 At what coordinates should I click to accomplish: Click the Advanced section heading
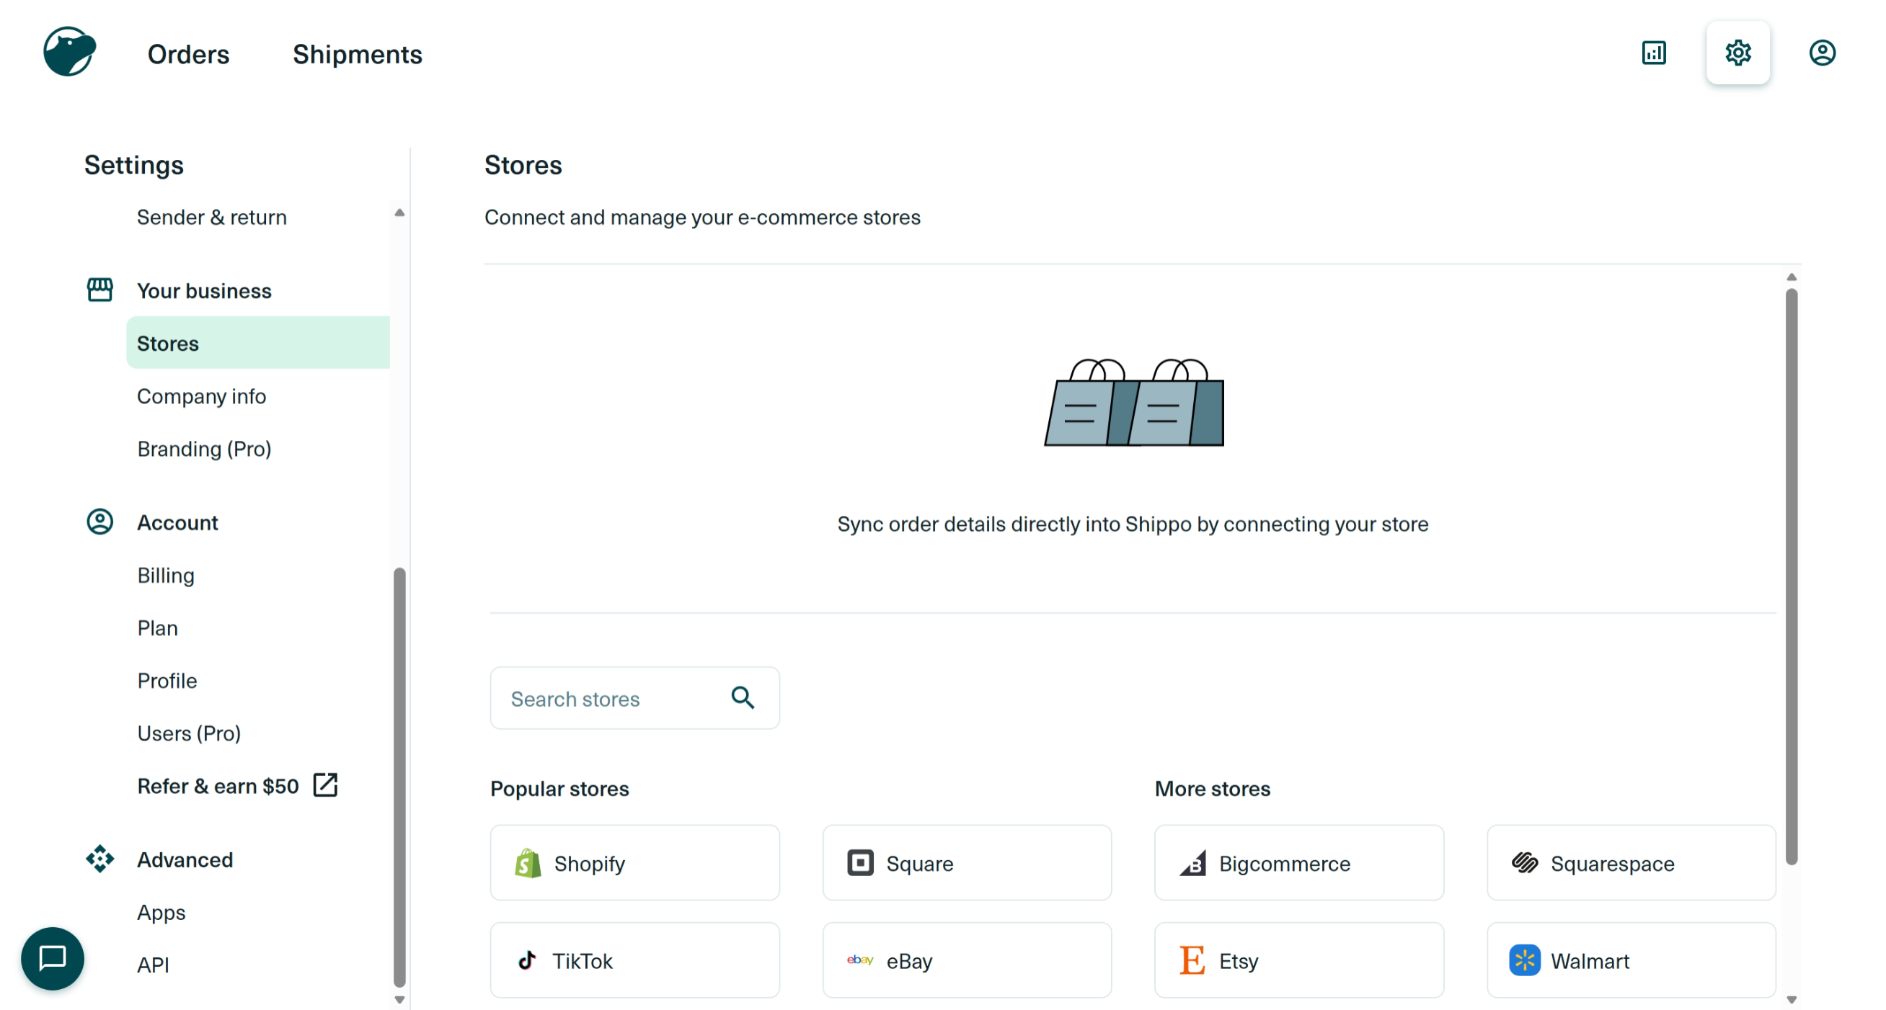point(185,859)
